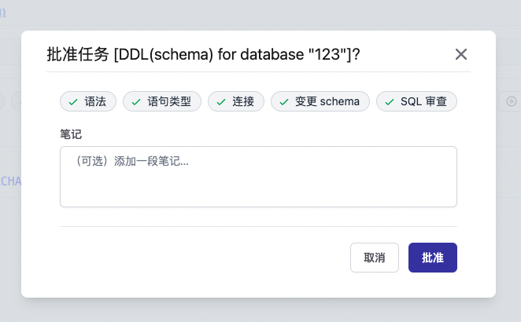
Task: Close the approval dialog with the X icon
Action: [461, 54]
